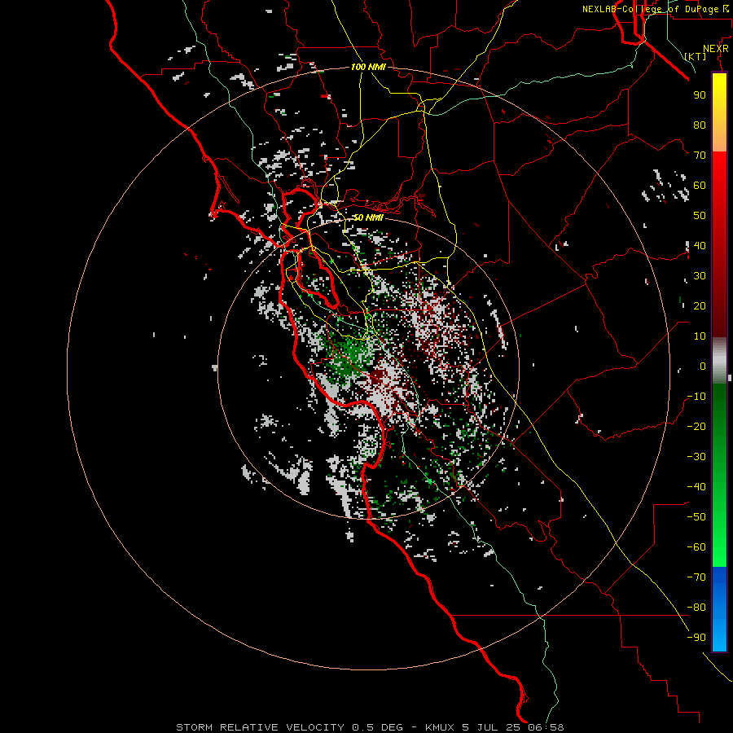Click the "50 NMI" range ring label
This screenshot has width=733, height=733.
[x=368, y=217]
